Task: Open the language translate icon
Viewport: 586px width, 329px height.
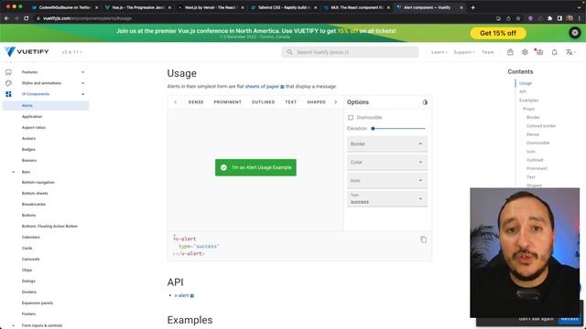Action: 570,52
